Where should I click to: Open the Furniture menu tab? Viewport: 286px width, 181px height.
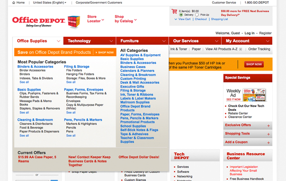[142, 41]
